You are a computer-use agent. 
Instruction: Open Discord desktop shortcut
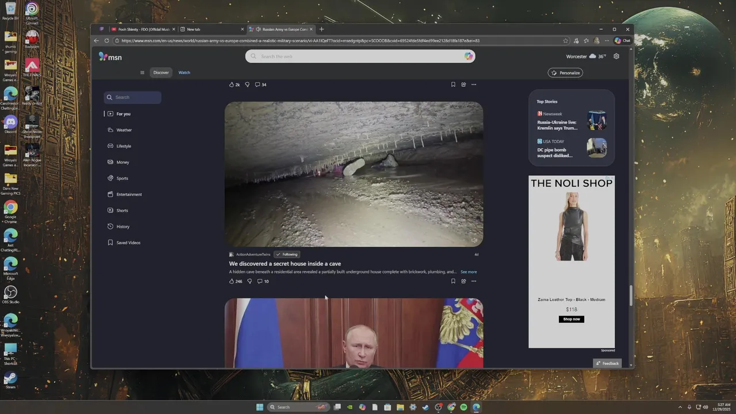click(10, 124)
